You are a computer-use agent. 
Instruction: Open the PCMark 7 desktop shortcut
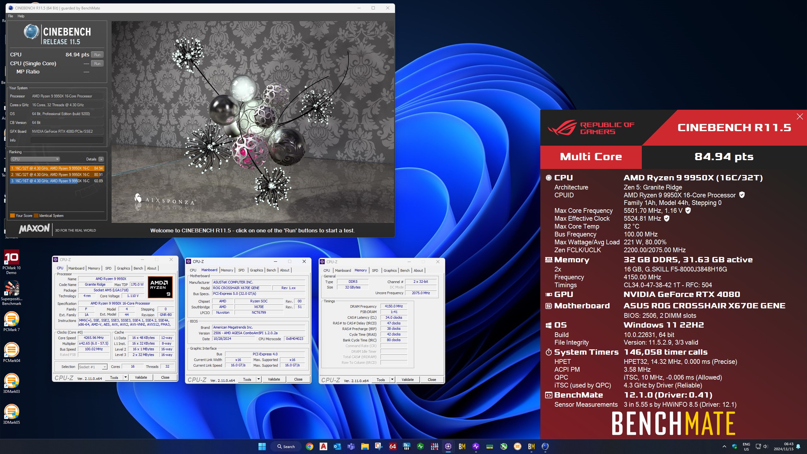click(12, 322)
